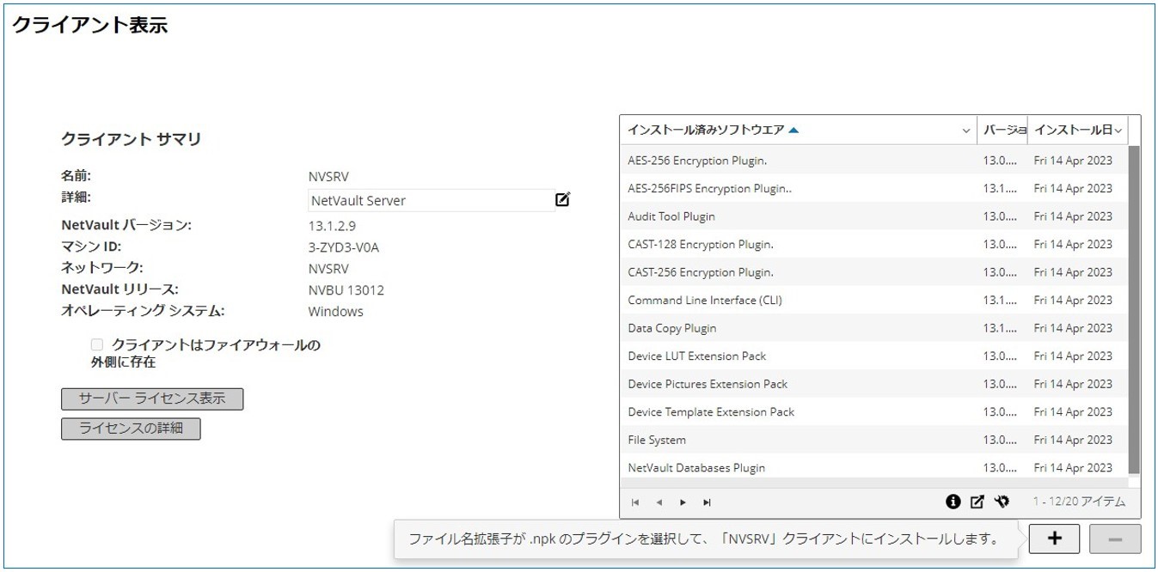Go to previous page of software list
This screenshot has height=572, width=1158.
[659, 502]
